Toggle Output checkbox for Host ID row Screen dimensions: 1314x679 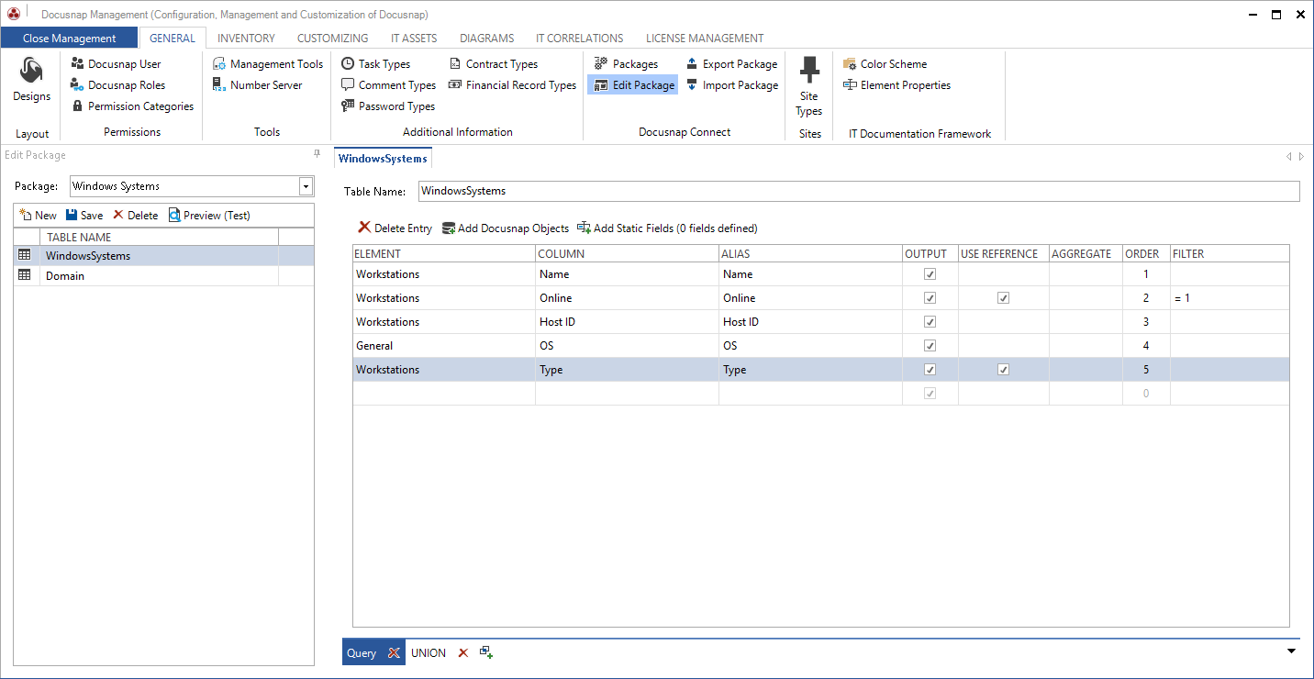tap(930, 322)
